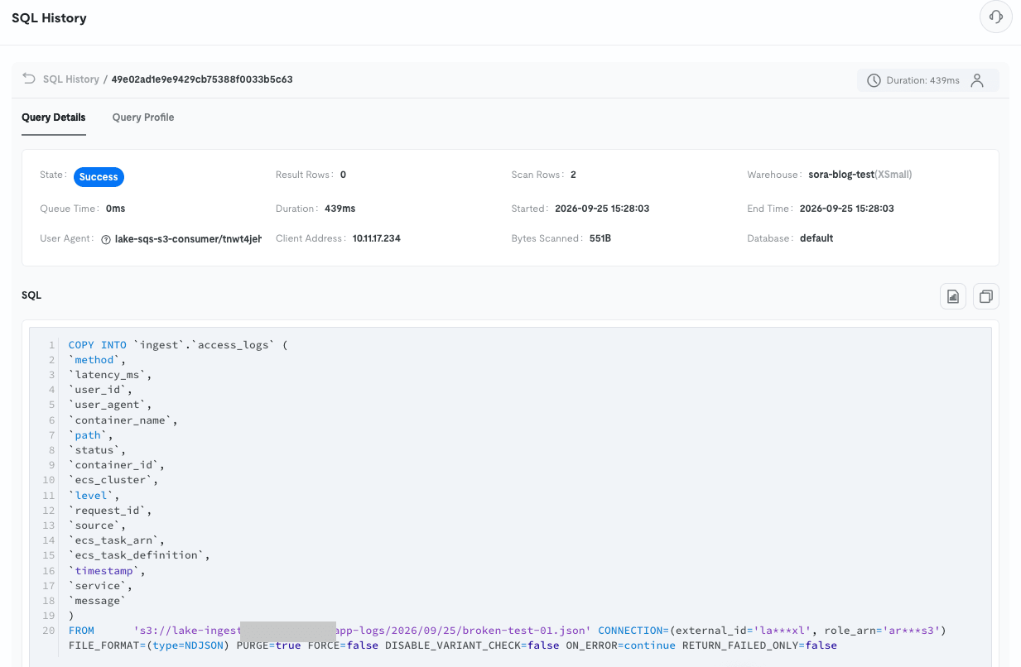
Task: Click the help icon beside User Agent
Action: click(106, 239)
